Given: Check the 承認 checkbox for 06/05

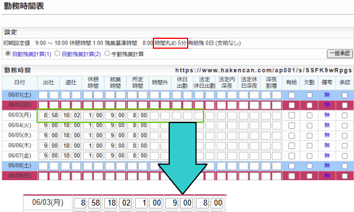Looking at the screenshot, I should [345, 135].
